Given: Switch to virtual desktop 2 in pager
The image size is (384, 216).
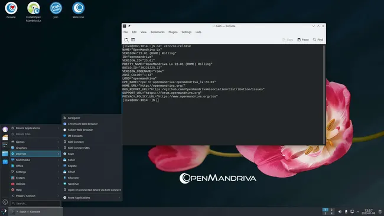Looking at the screenshot, I should 331,210.
